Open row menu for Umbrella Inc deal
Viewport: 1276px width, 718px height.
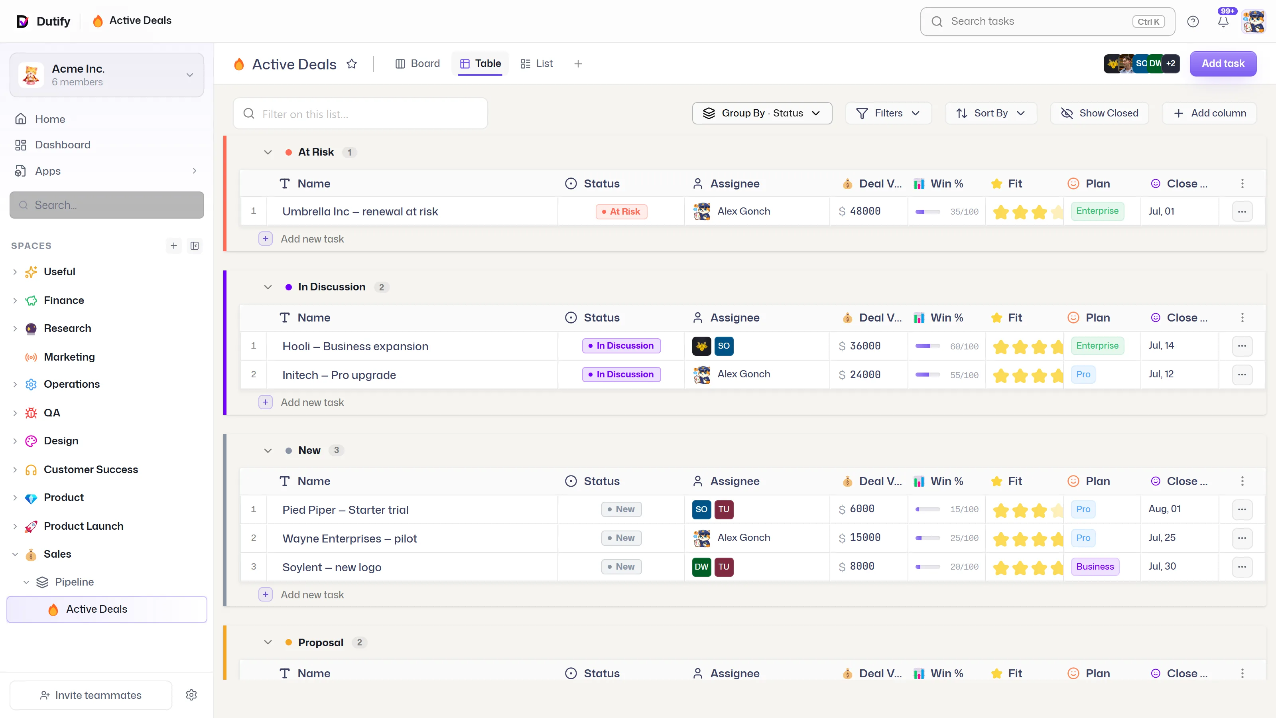coord(1242,211)
